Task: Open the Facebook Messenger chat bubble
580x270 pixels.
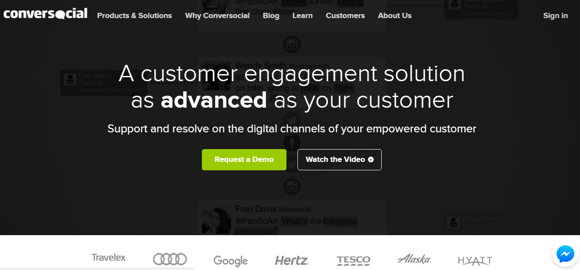Action: coord(565,254)
